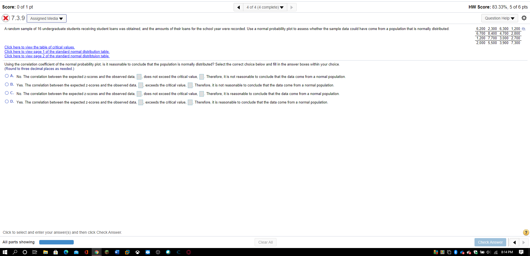Open the '4 of 4 complete' question selector dropdown
The image size is (530, 256).
click(x=264, y=7)
